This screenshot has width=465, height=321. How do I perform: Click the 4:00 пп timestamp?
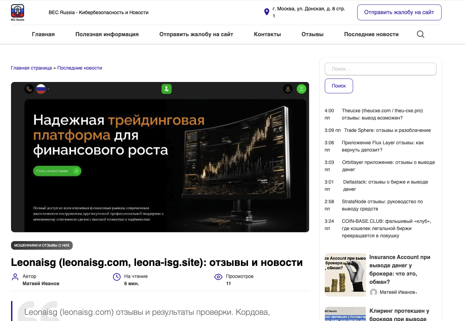pos(329,114)
